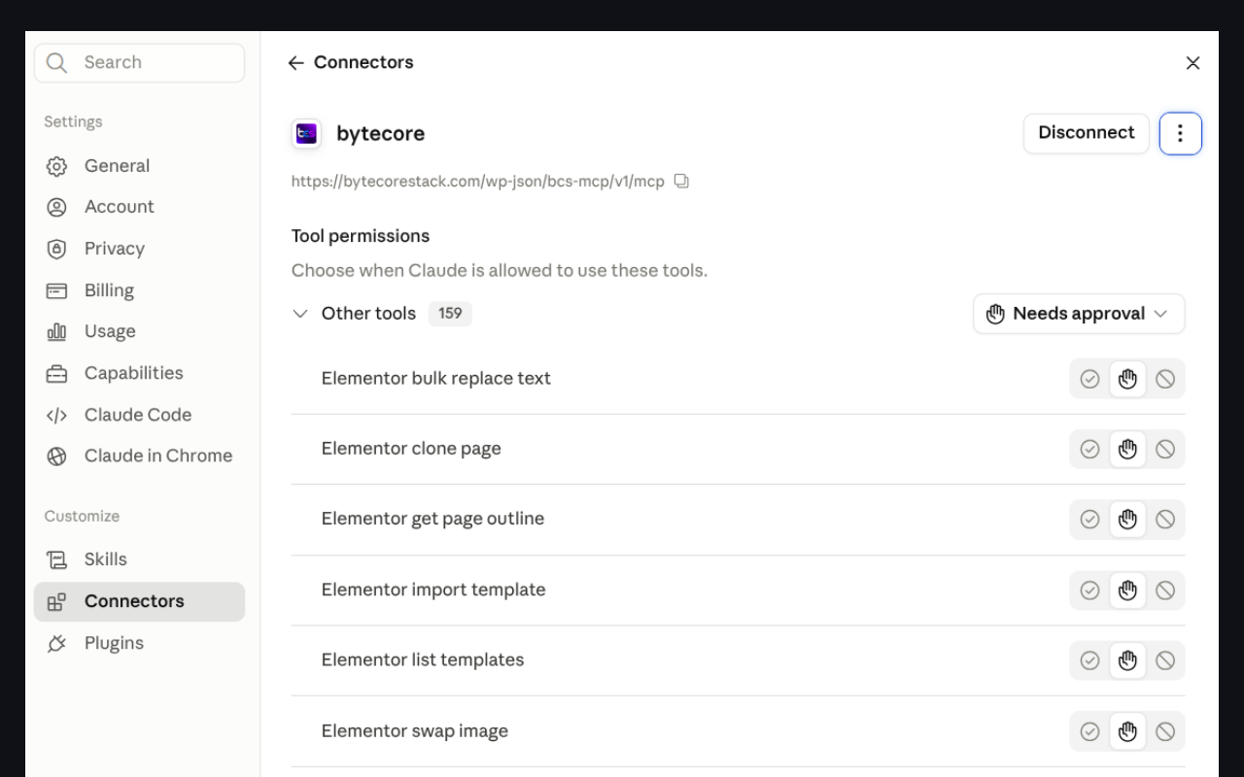Block Elementor list templates tool
This screenshot has height=777, width=1244.
[x=1164, y=660]
